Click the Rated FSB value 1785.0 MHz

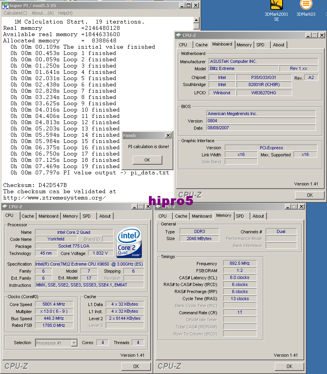click(54, 325)
